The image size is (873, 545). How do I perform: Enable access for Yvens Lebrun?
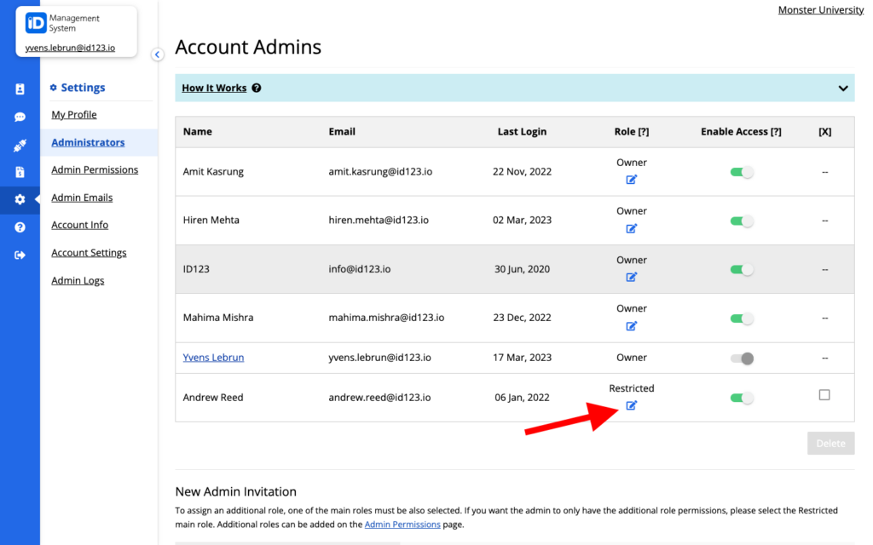point(741,359)
